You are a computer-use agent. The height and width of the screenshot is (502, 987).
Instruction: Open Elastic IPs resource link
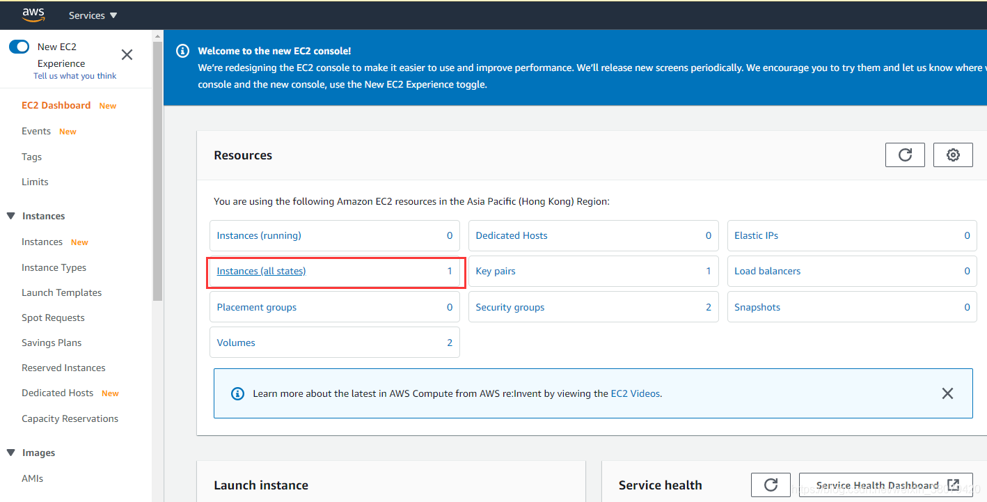click(x=756, y=235)
